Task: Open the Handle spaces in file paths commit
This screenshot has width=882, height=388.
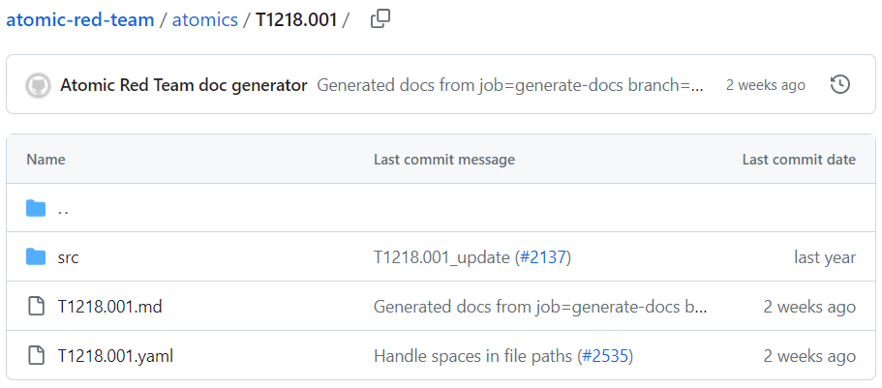Action: (473, 356)
